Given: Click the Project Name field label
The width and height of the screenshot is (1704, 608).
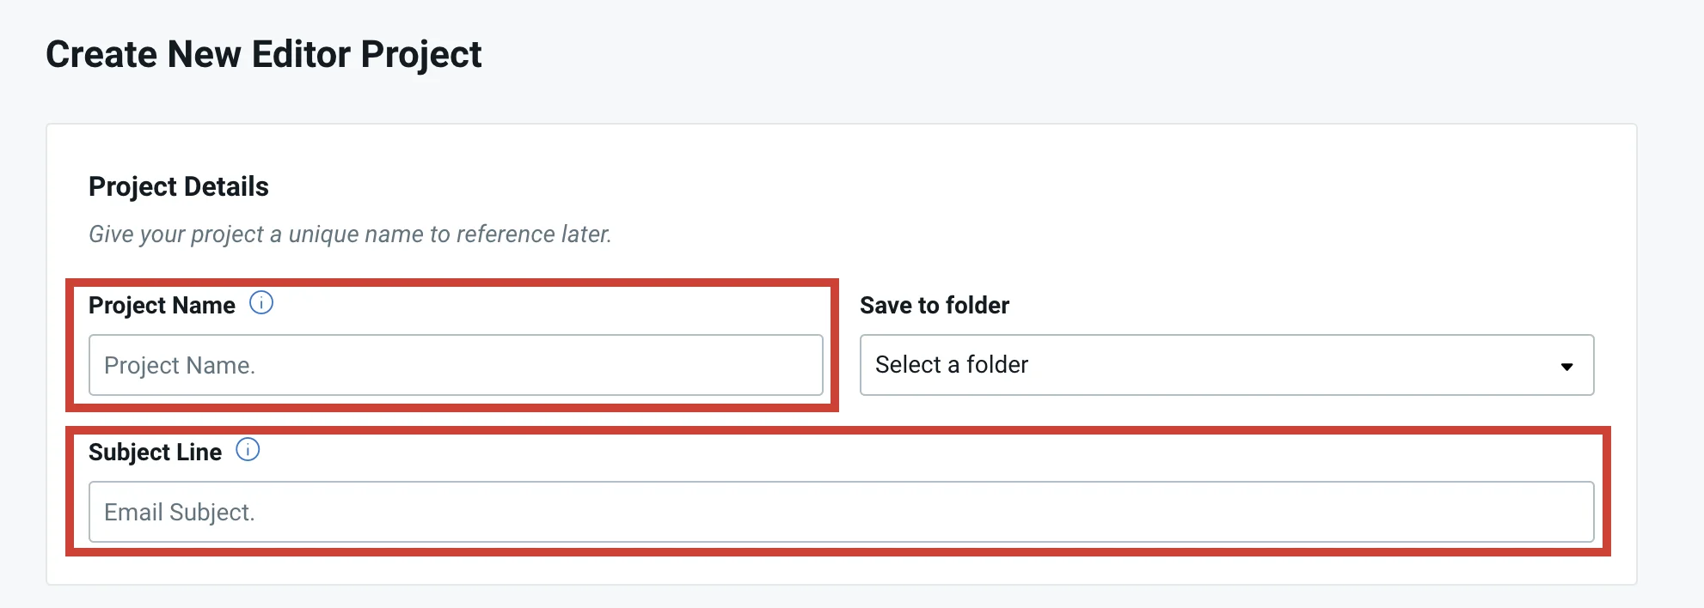Looking at the screenshot, I should pos(162,305).
